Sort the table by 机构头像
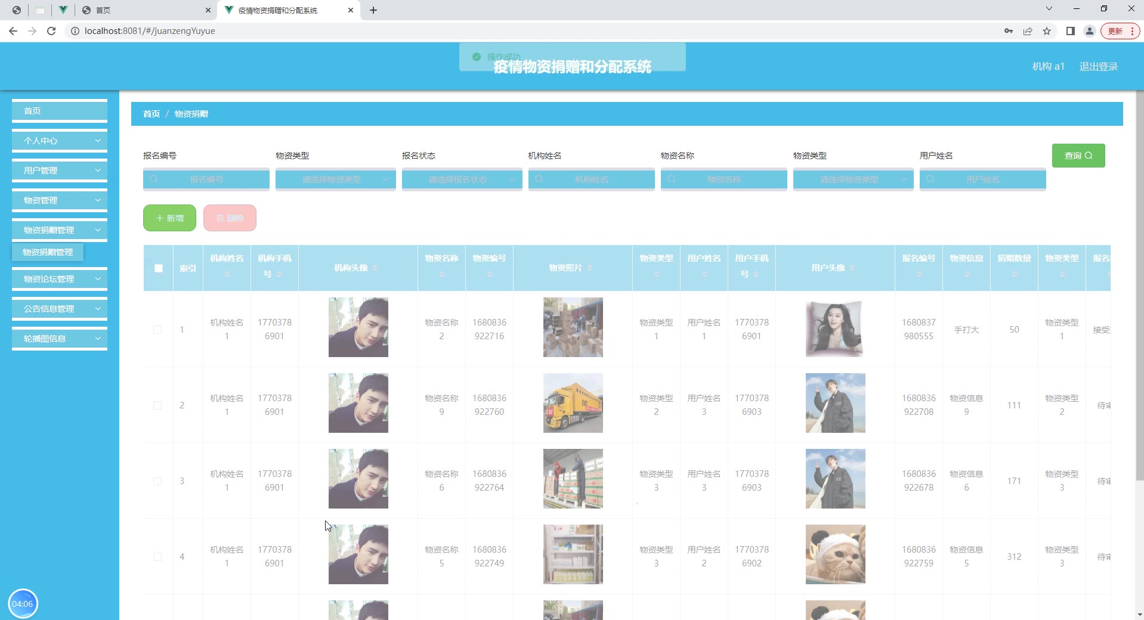 (x=375, y=268)
